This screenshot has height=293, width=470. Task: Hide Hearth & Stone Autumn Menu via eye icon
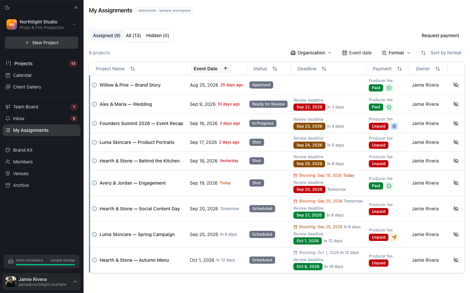pos(456,260)
